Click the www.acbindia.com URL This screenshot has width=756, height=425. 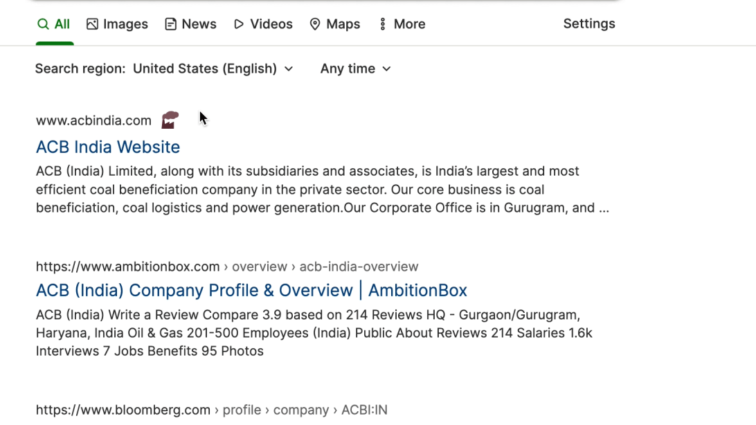point(93,120)
